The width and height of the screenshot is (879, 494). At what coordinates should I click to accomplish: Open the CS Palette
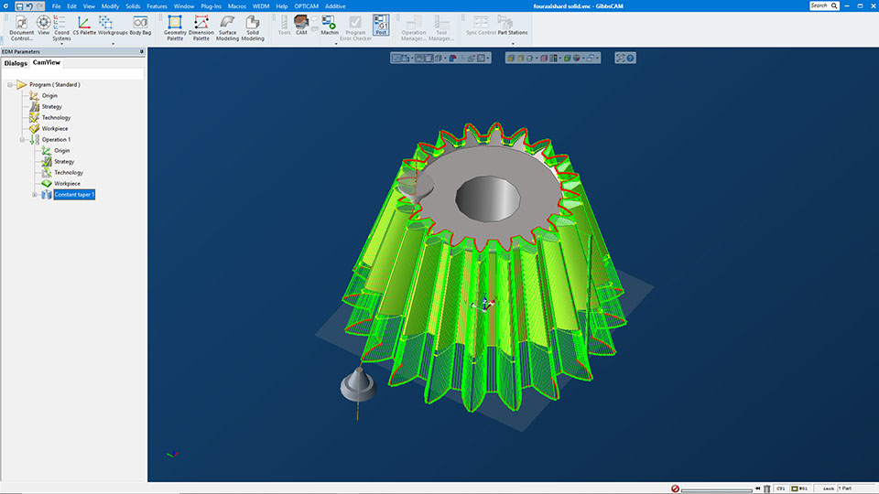tap(83, 26)
